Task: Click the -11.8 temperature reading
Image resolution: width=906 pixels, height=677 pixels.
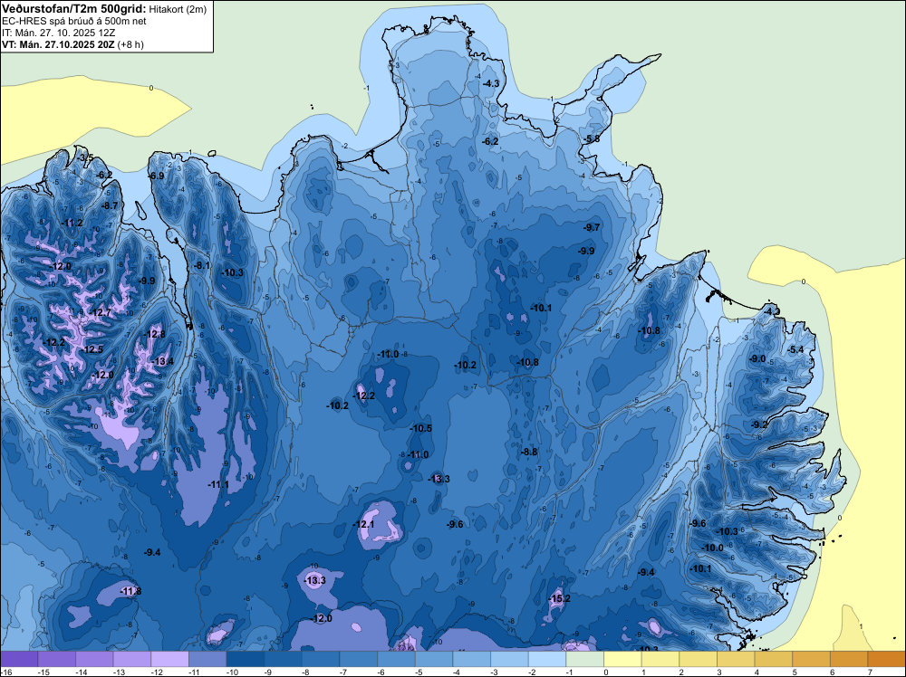Action: coord(131,591)
